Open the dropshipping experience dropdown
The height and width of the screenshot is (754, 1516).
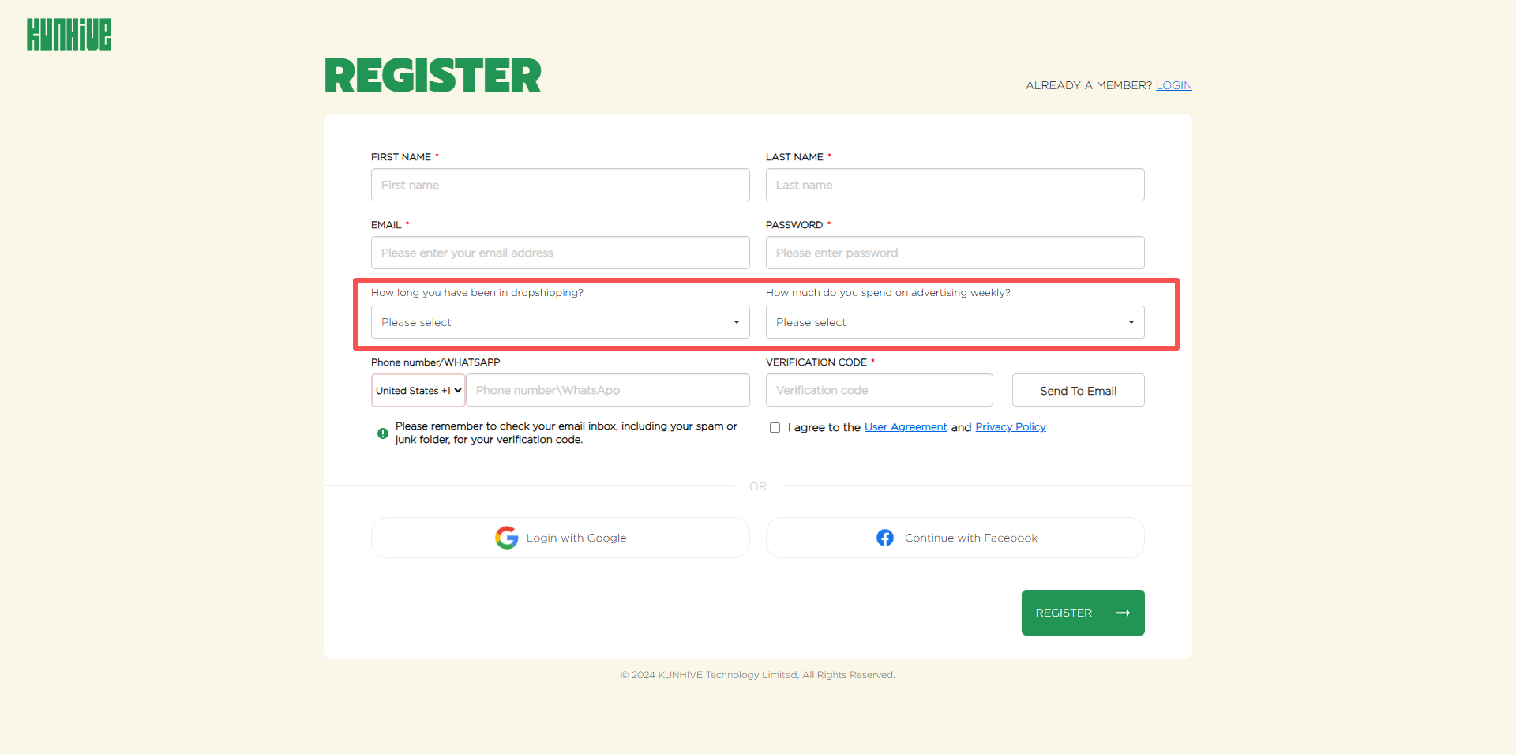[x=560, y=322]
